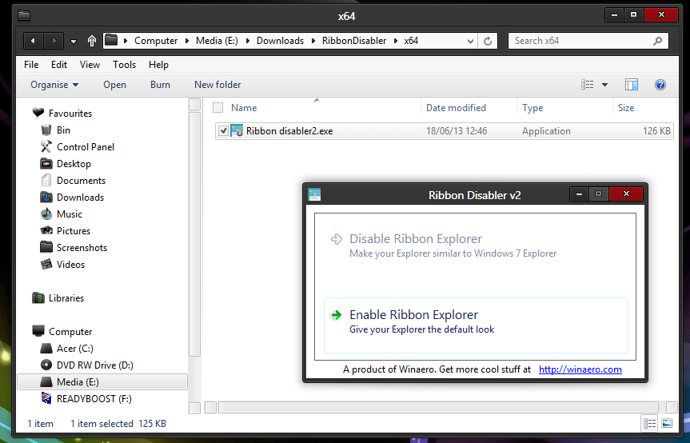This screenshot has height=443, width=690.
Task: Open the Organise dropdown
Action: (x=54, y=85)
